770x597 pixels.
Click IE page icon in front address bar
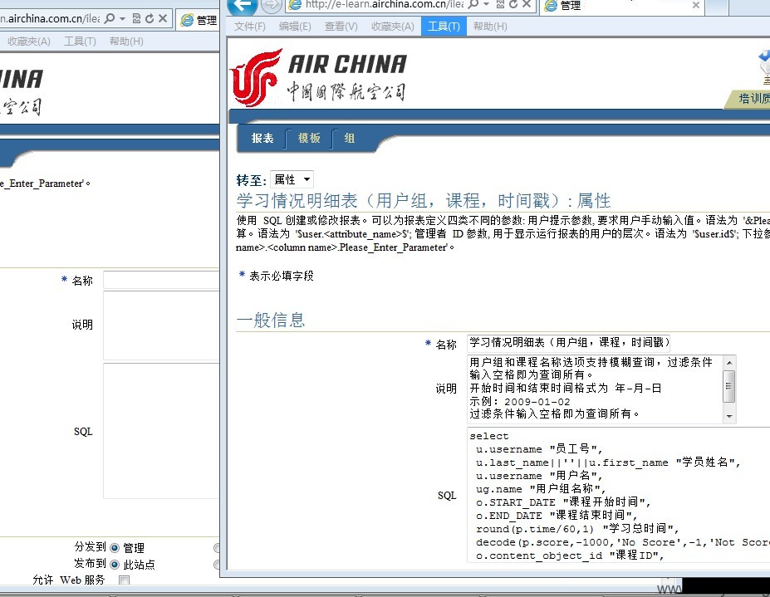click(295, 5)
